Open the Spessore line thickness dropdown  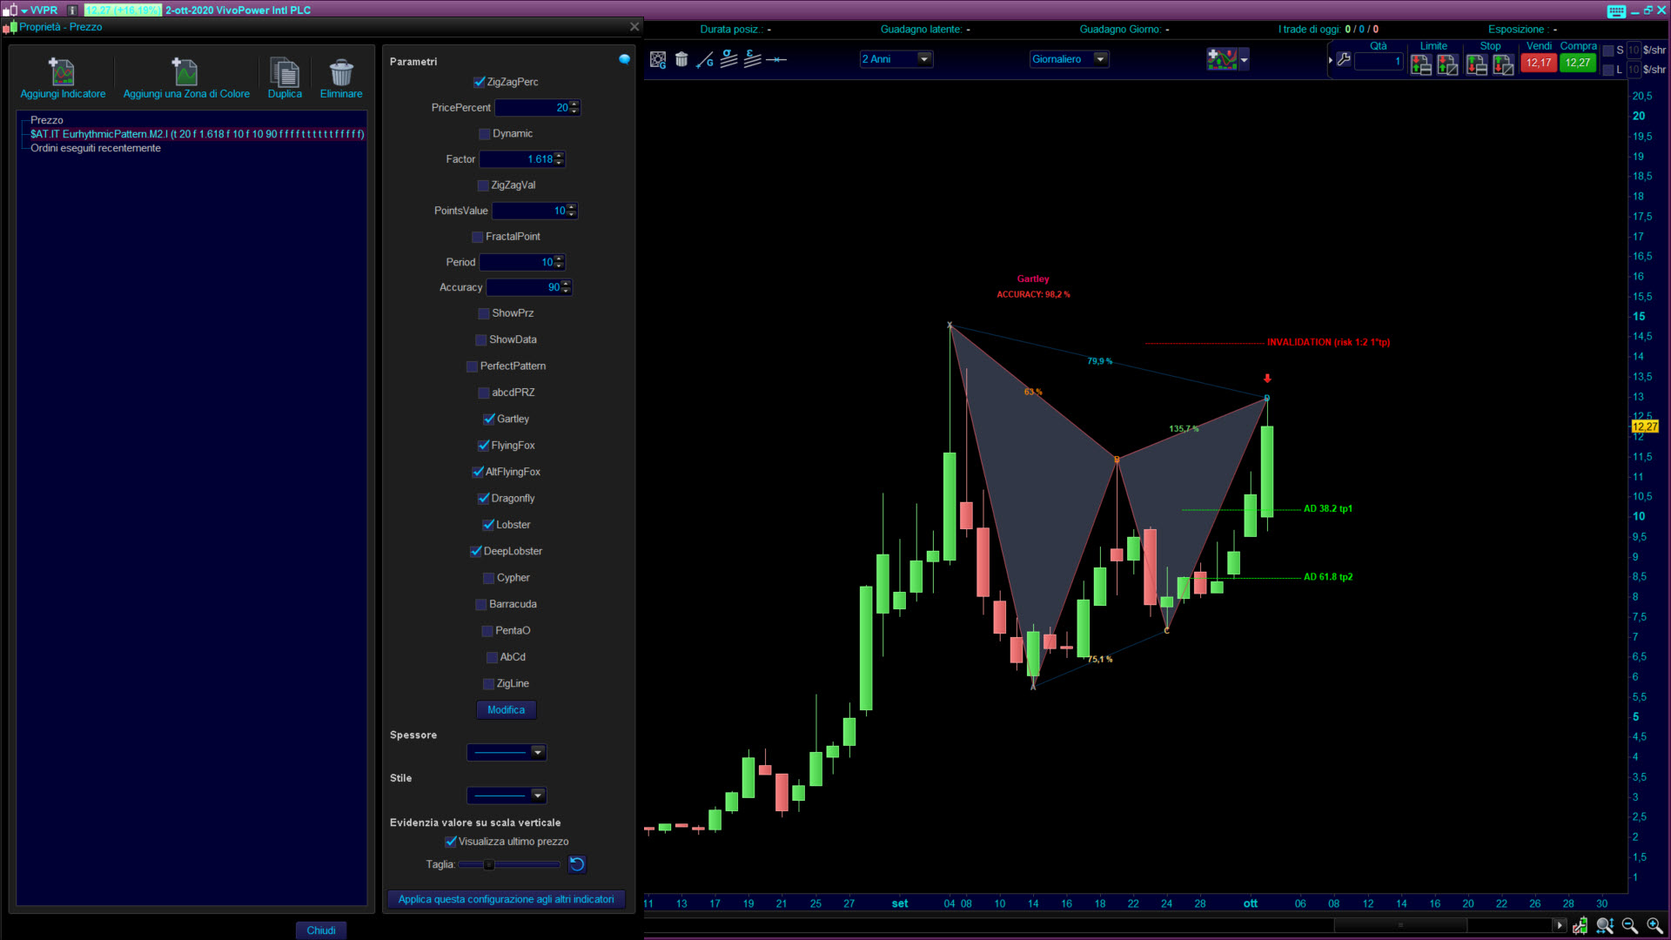(537, 752)
